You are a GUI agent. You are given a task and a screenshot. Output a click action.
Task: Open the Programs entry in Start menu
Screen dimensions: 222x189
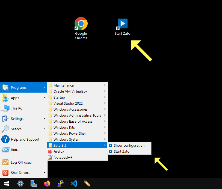point(23,87)
